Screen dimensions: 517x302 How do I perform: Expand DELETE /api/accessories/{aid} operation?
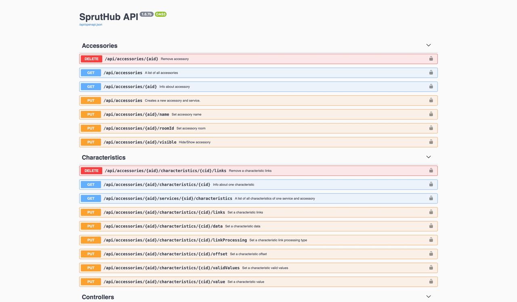258,59
